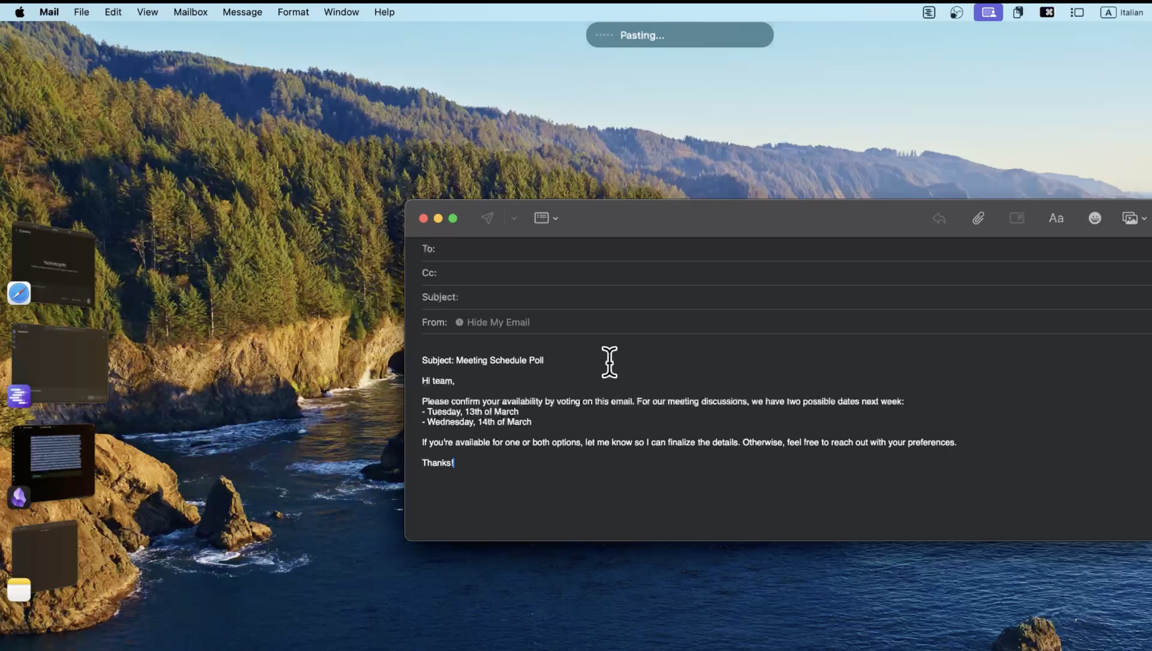The image size is (1152, 651).
Task: Click the Send message paper plane icon
Action: point(487,218)
